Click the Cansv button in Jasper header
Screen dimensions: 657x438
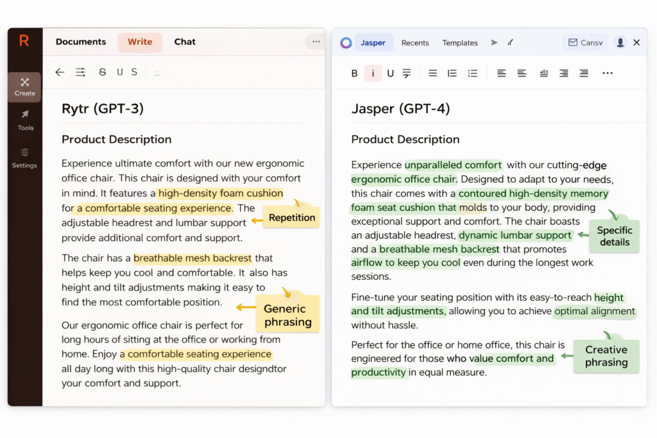tap(584, 42)
